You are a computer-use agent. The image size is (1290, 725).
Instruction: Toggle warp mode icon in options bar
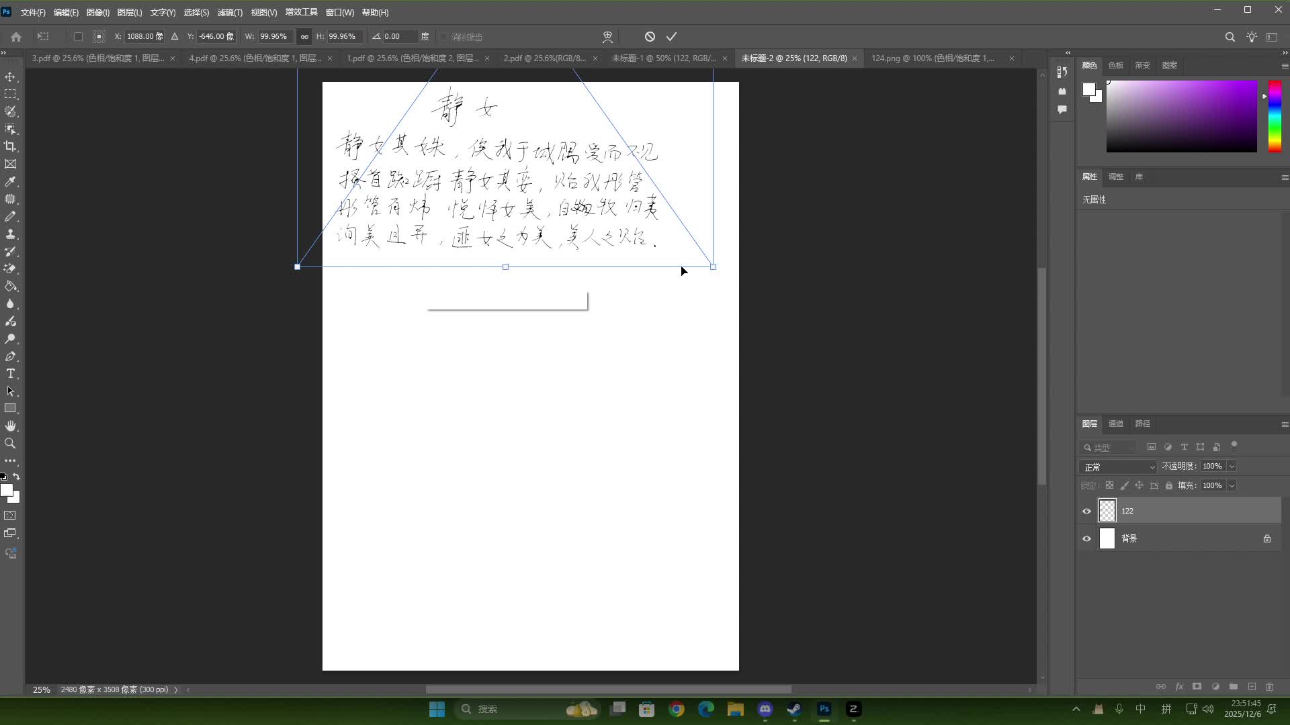point(607,37)
